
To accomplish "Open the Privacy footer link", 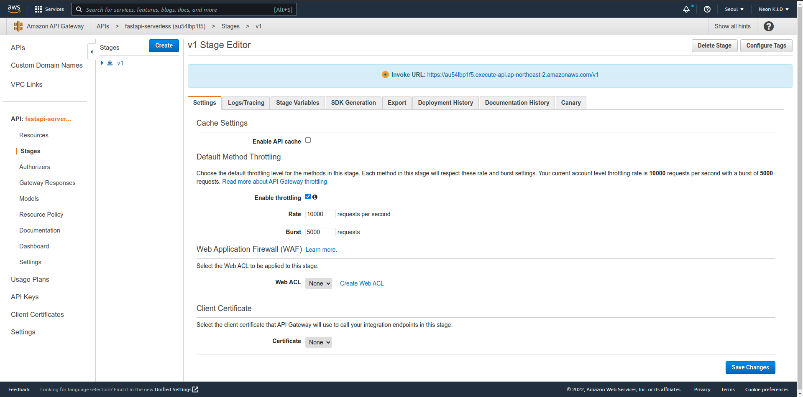I will click(x=702, y=389).
